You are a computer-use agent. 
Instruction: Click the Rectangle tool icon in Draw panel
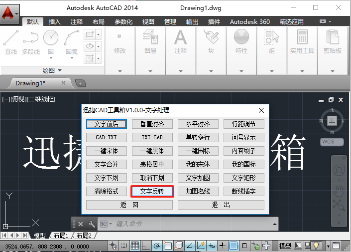(90, 34)
